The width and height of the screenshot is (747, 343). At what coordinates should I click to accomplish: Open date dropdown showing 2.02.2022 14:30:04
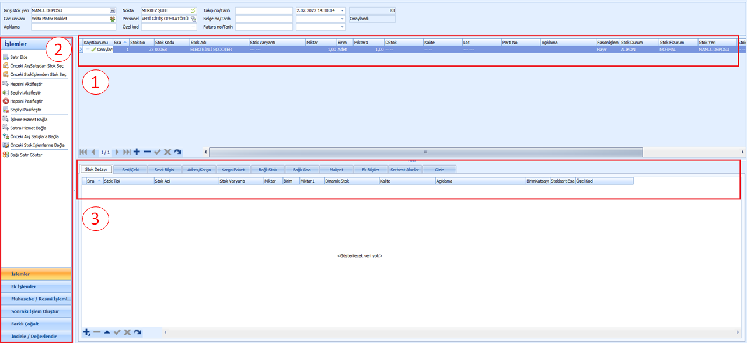click(x=343, y=10)
